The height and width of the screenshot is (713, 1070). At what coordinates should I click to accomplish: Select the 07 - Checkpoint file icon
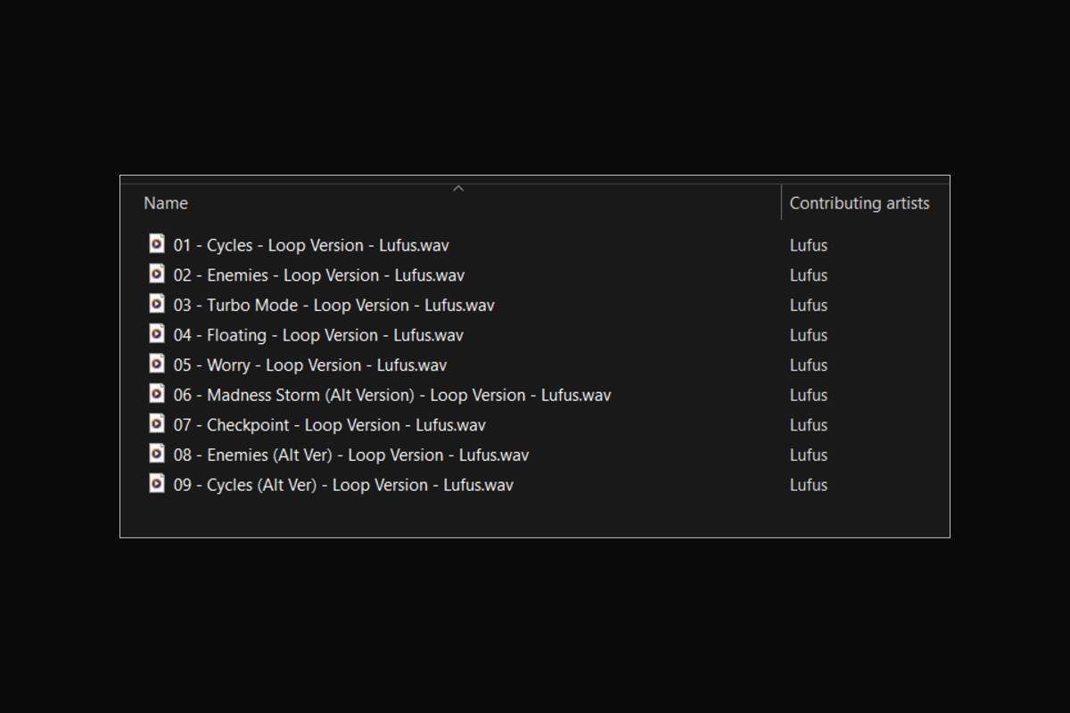click(157, 424)
